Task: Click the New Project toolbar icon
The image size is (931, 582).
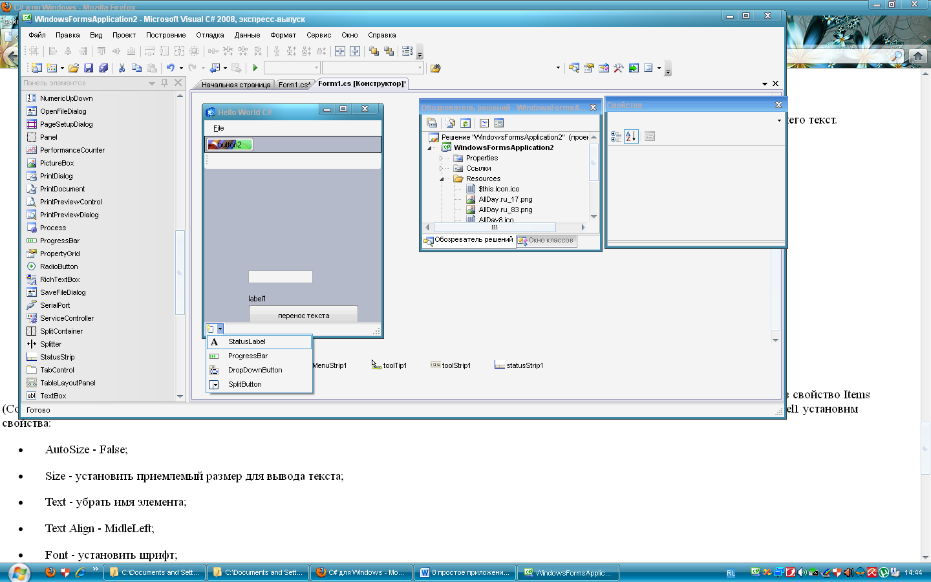Action: [x=37, y=68]
